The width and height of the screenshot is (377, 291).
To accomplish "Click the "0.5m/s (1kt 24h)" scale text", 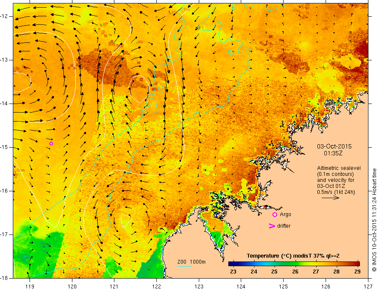I will click(x=336, y=192).
